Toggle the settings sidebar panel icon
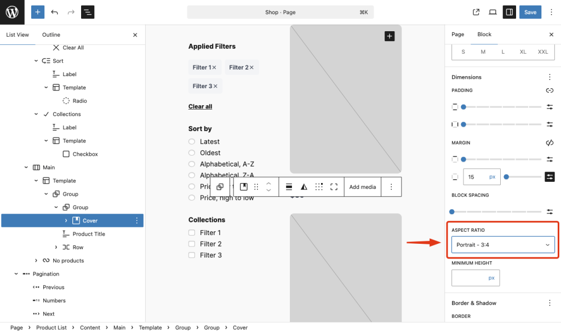The width and height of the screenshot is (561, 332). pos(509,12)
